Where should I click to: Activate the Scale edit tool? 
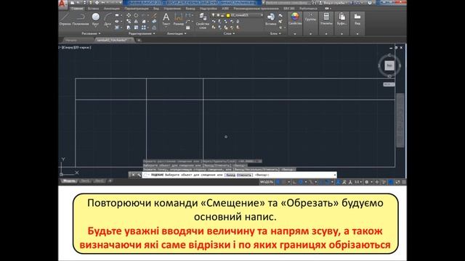[136, 28]
